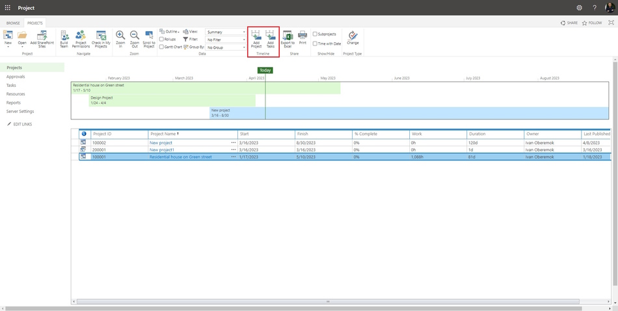This screenshot has height=311, width=618.
Task: Open the New project1 link in the grid
Action: pos(161,150)
